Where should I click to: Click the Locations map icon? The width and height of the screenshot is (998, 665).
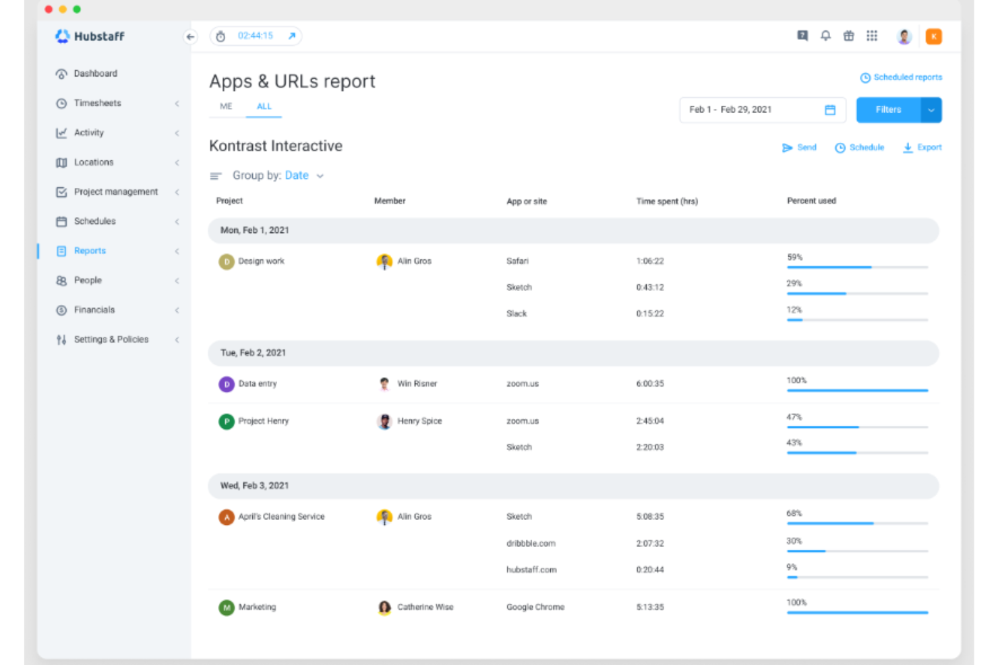tap(61, 162)
